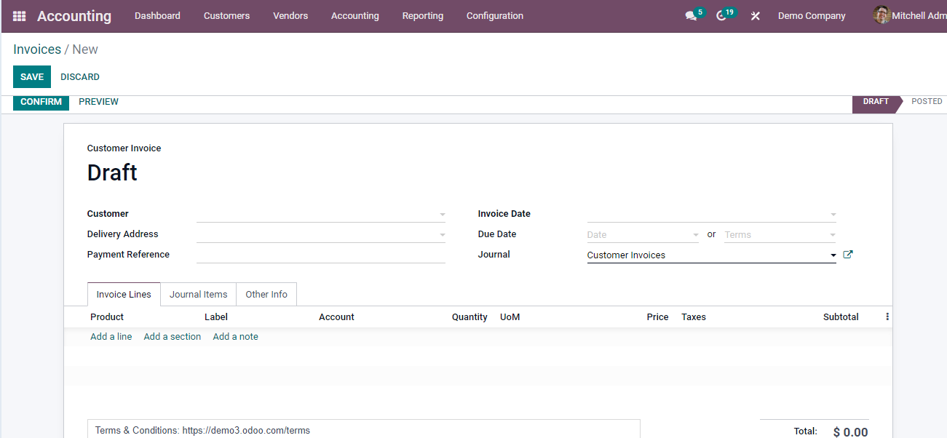Switch to Other Info tab
947x438 pixels.
[266, 295]
